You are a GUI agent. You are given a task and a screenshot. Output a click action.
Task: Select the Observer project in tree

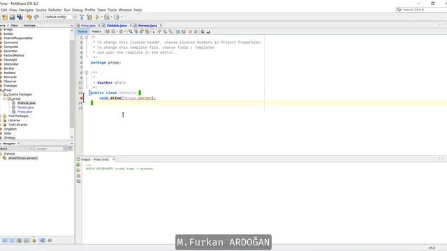[x=10, y=82]
